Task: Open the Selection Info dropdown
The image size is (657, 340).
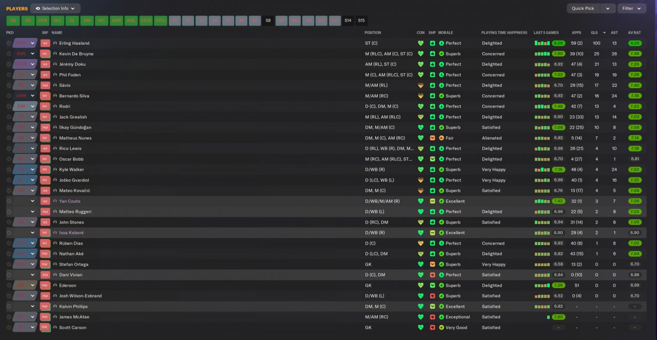Action: [55, 8]
